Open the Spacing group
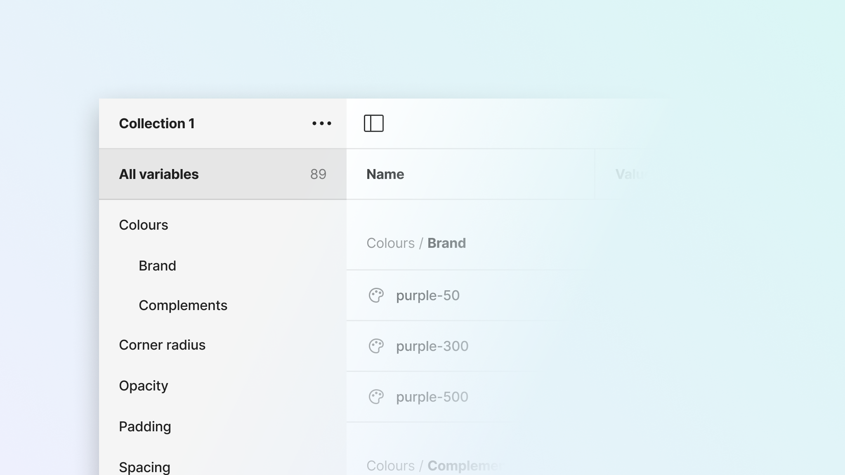Viewport: 845px width, 475px height. [x=144, y=467]
